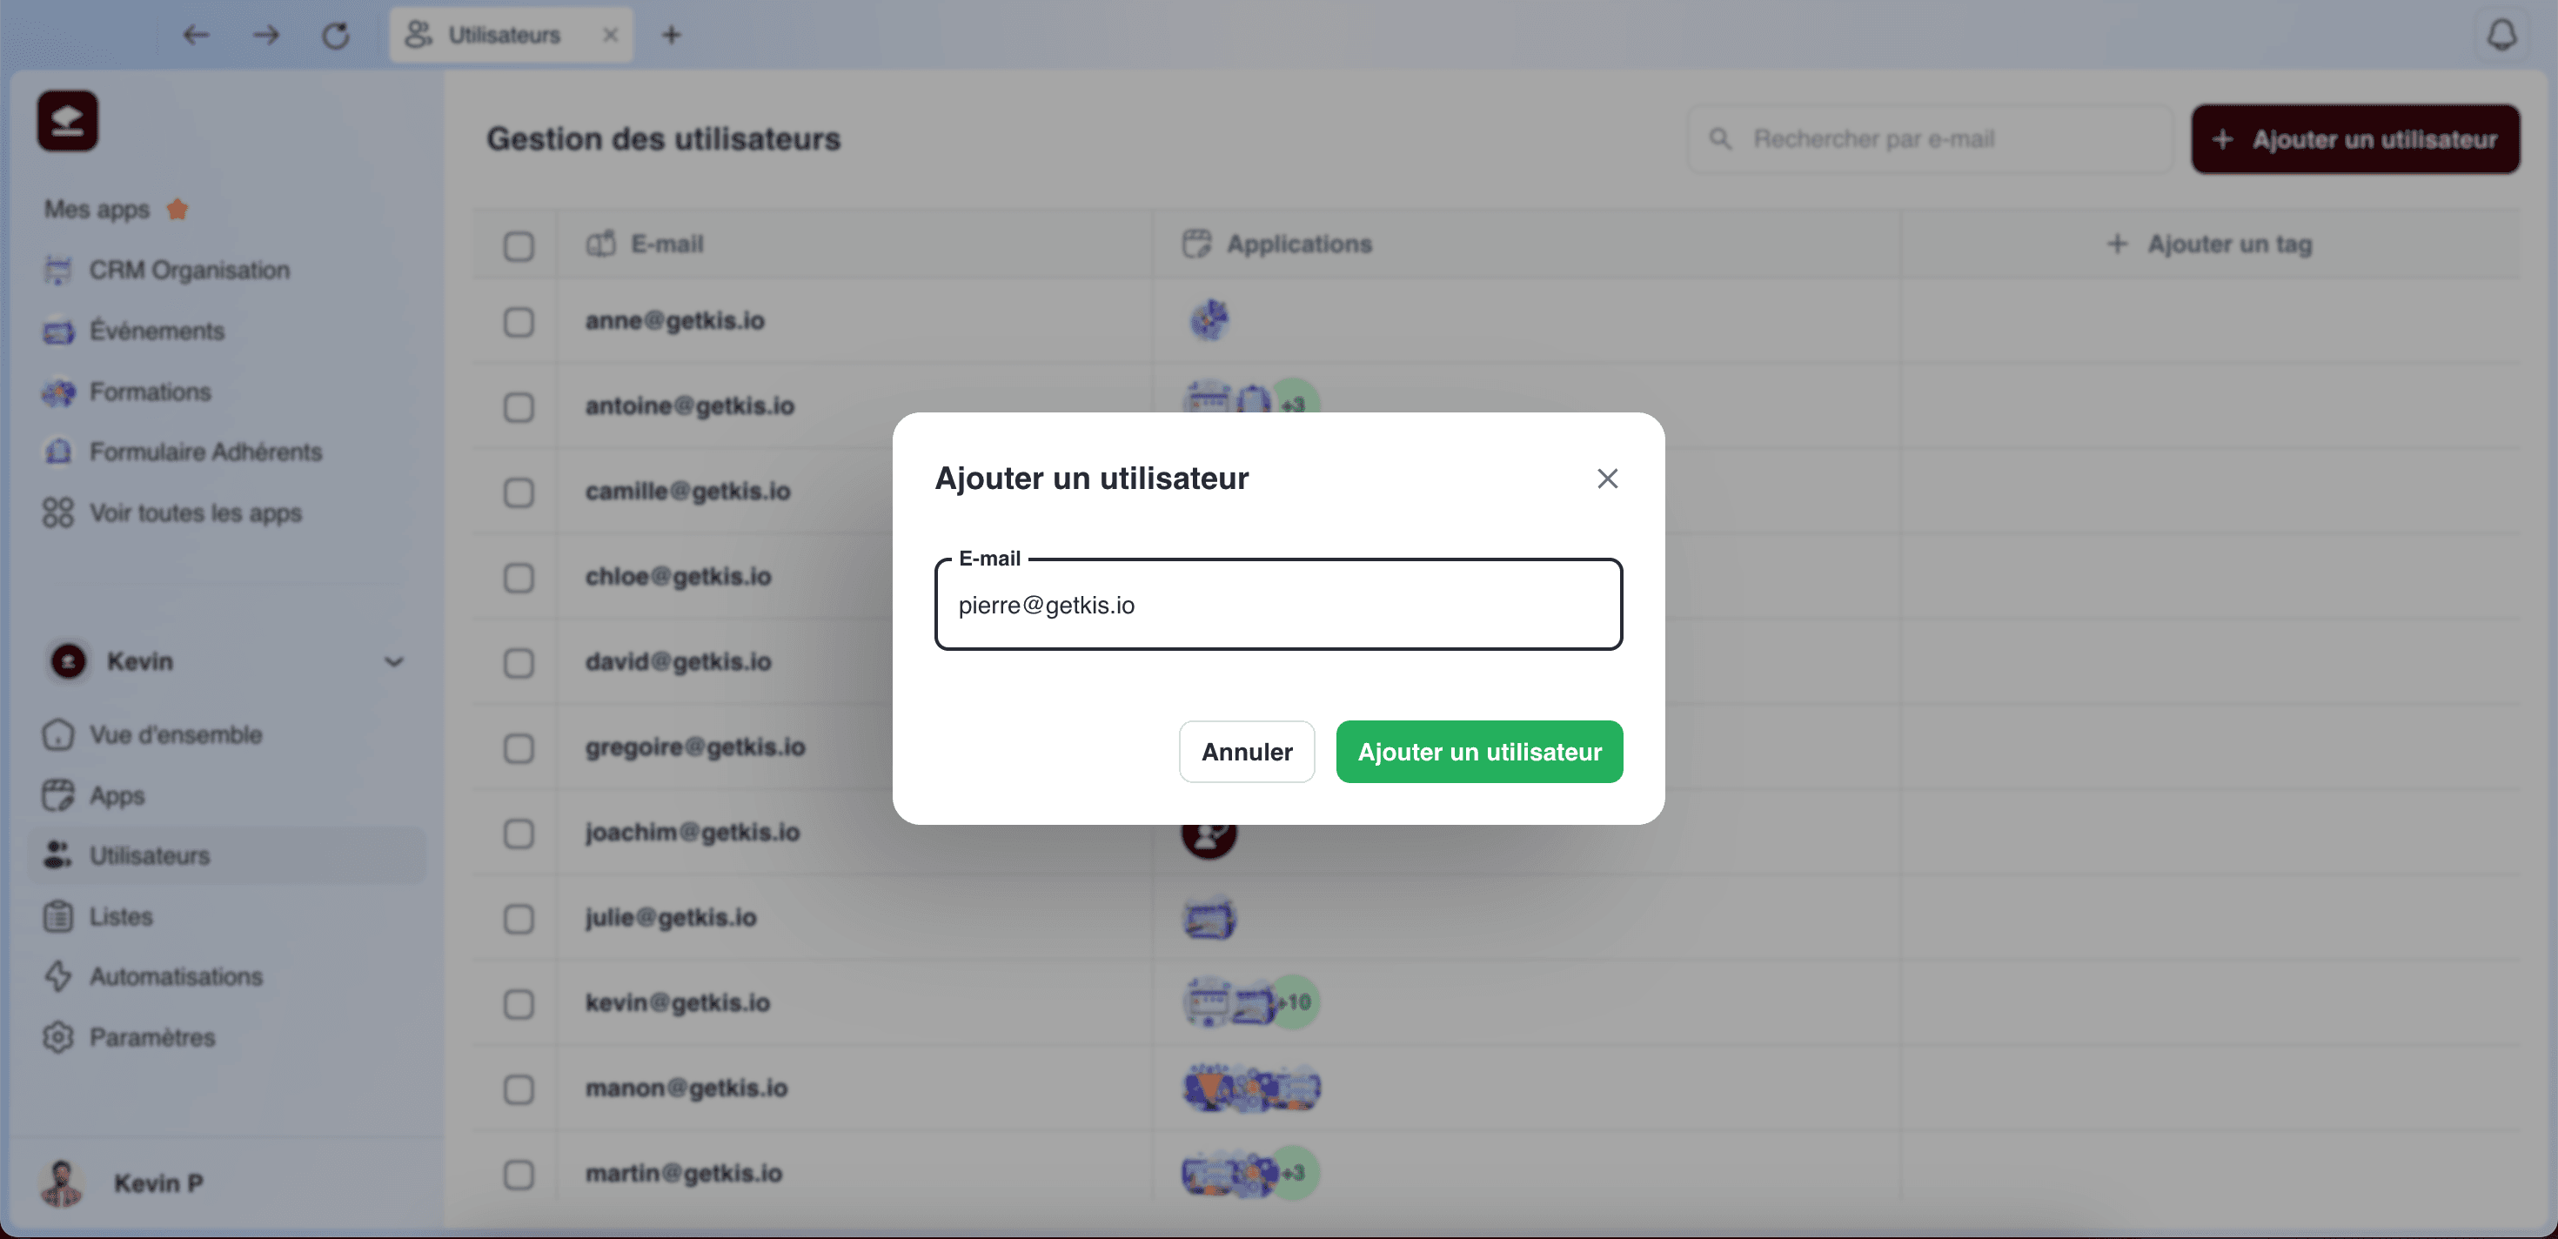Open notifications bell icon
The width and height of the screenshot is (2558, 1239).
coord(2501,35)
